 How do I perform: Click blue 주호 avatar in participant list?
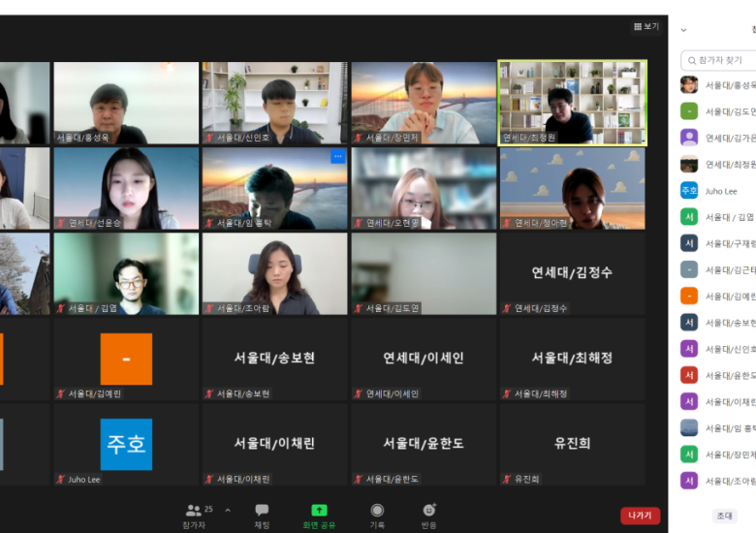pyautogui.click(x=689, y=190)
